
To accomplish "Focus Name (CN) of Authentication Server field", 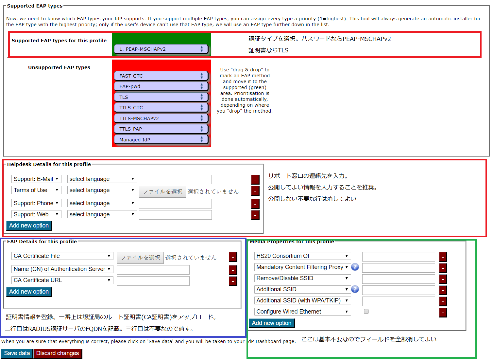I will [153, 270].
